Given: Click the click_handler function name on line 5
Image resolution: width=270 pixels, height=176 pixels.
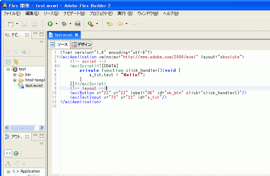Looking at the screenshot, I should [x=142, y=70].
